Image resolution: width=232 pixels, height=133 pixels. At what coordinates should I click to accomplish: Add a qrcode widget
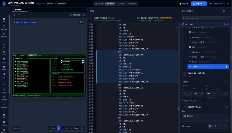4,98
